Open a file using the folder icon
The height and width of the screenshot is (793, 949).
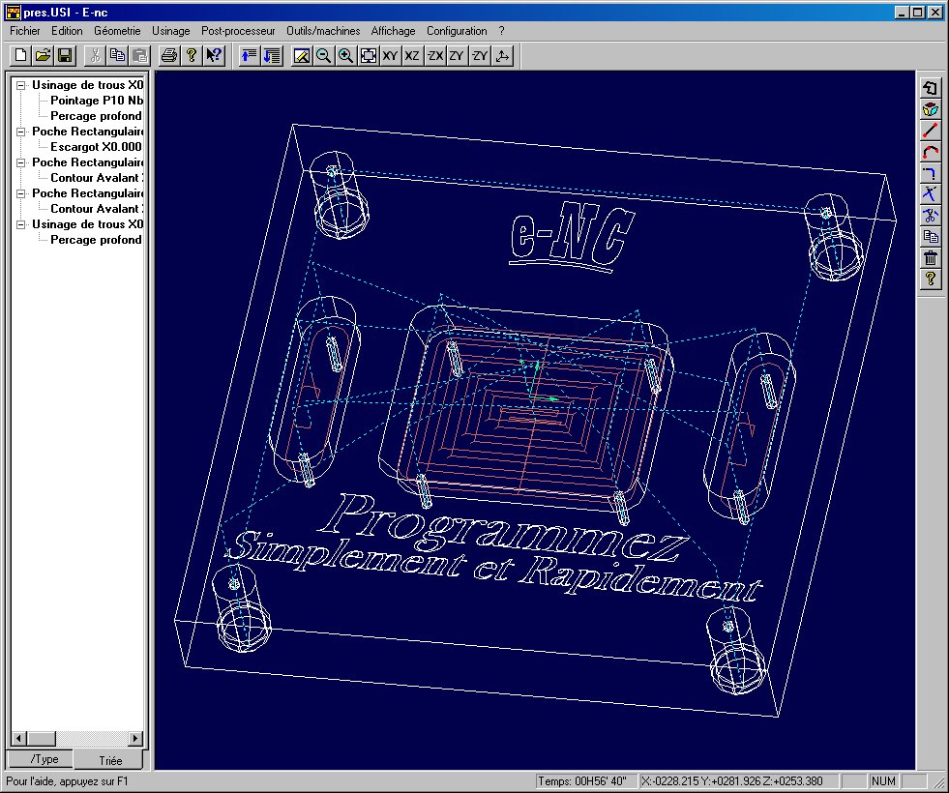[43, 56]
